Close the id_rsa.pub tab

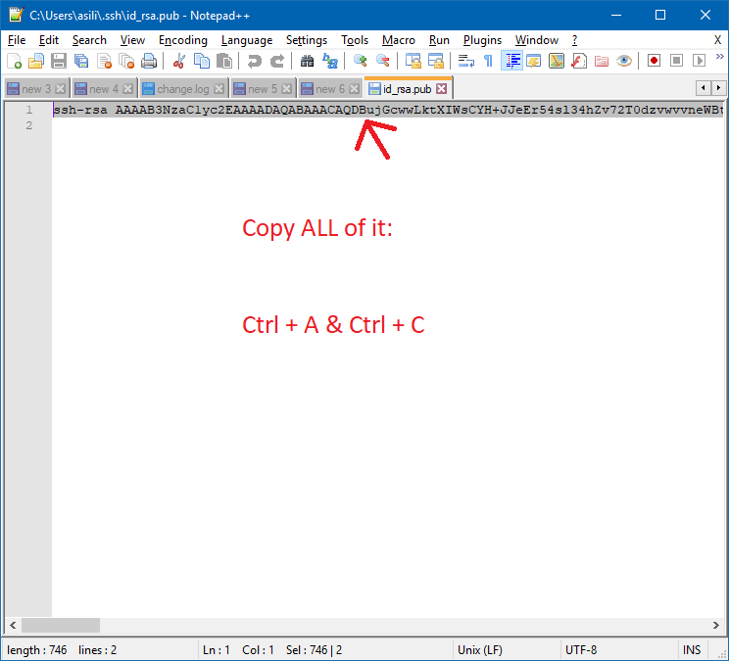click(x=442, y=89)
